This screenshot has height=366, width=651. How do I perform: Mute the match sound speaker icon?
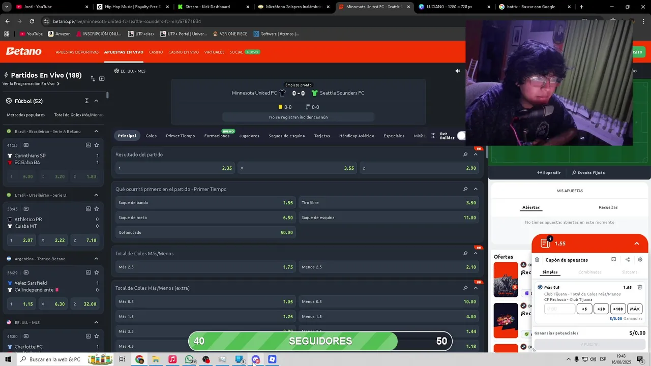click(457, 71)
